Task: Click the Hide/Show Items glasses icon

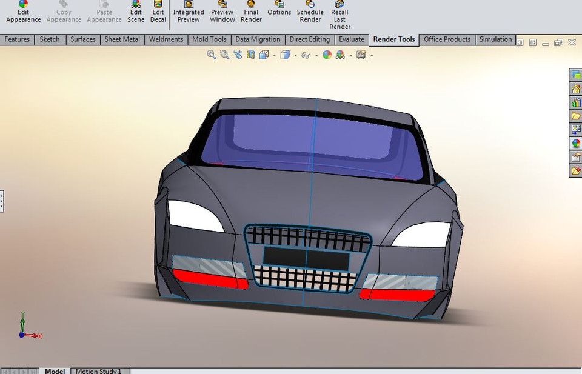Action: click(306, 55)
